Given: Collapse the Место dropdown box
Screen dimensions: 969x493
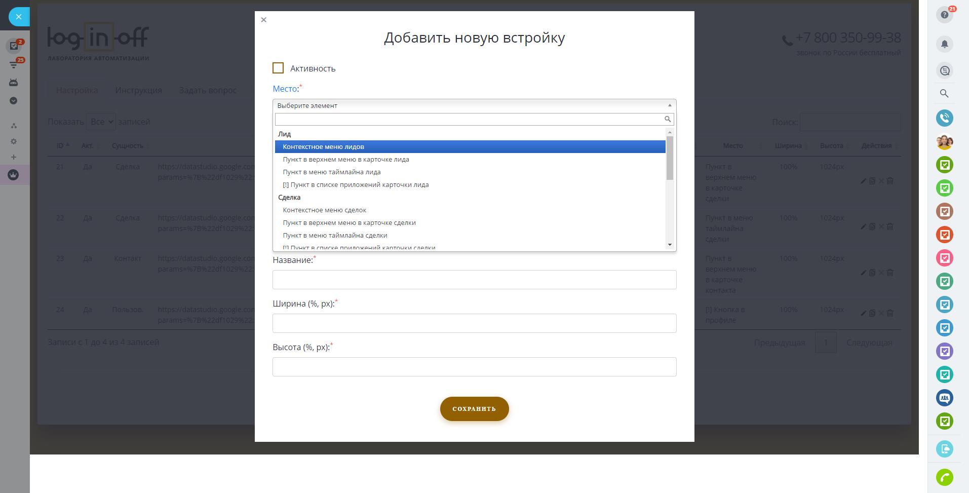Looking at the screenshot, I should (x=474, y=105).
